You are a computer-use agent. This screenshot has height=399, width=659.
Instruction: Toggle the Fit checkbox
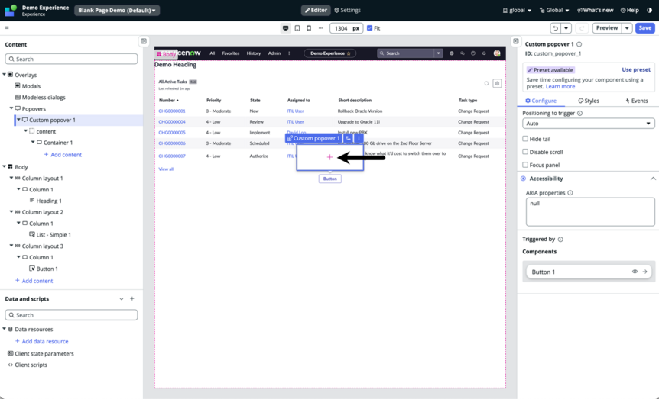(369, 28)
